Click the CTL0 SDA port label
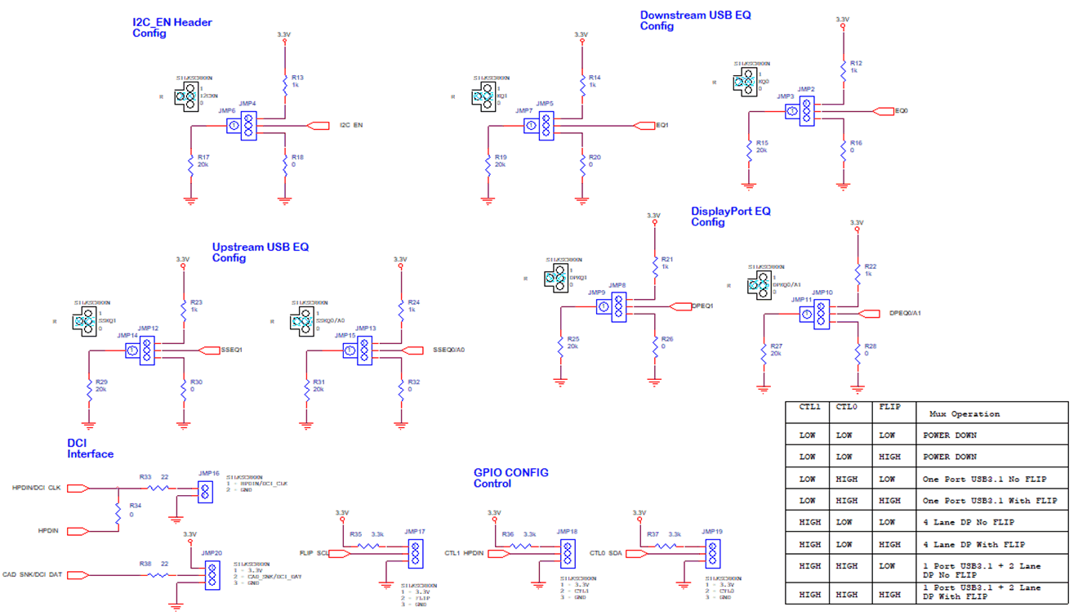 tap(606, 553)
